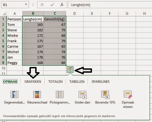
Task: Open the Quick Analysis button below the selection
Action: (x=70, y=69)
